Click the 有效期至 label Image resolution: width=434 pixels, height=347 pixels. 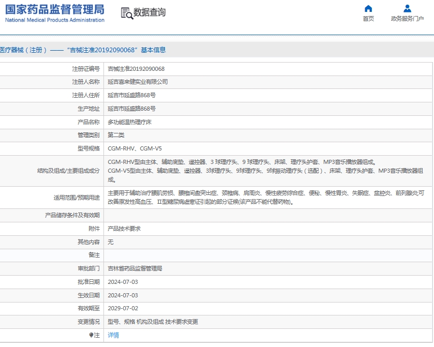point(88,308)
